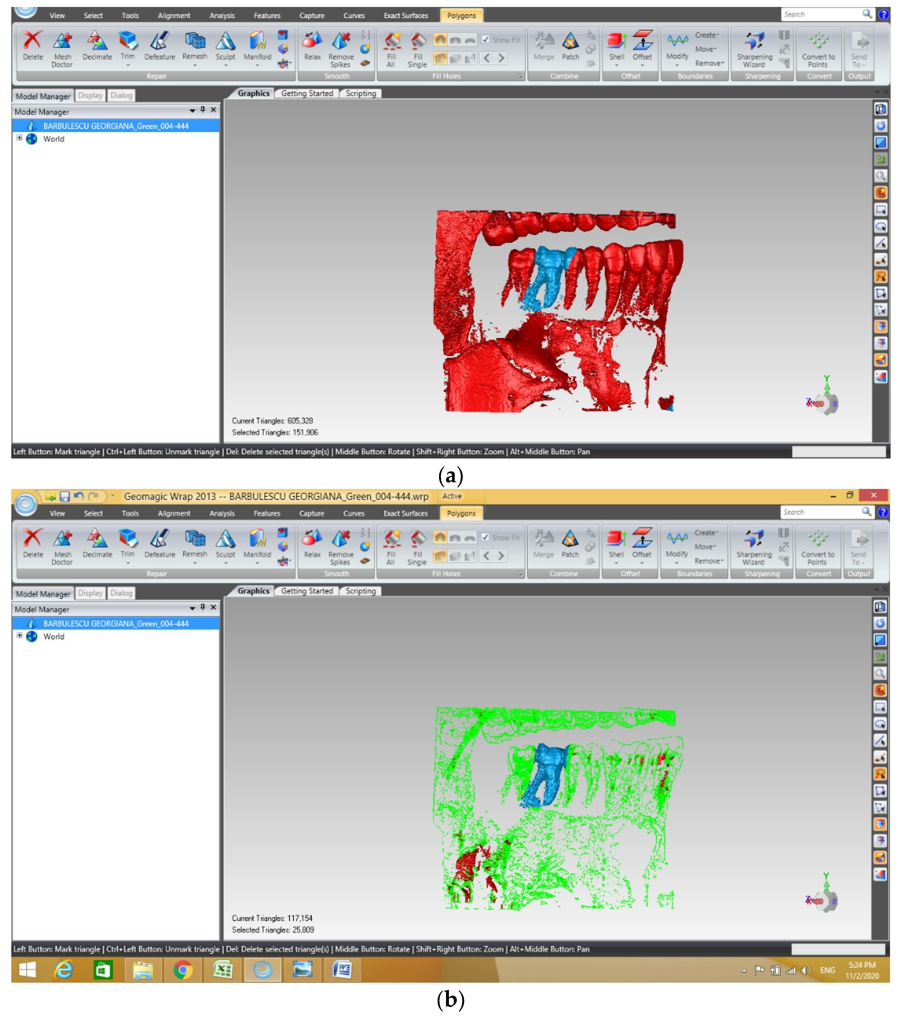
Task: Toggle Show Fill checkbox in upper window
Action: (485, 39)
